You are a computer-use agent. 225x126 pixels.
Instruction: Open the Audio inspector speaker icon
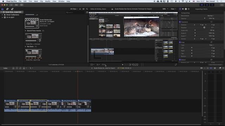pyautogui.click(x=183, y=9)
